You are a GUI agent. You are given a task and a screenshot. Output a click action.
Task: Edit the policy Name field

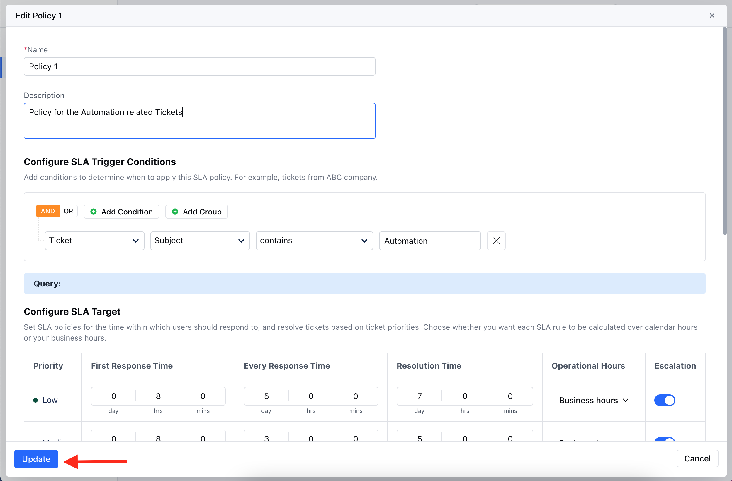(199, 67)
